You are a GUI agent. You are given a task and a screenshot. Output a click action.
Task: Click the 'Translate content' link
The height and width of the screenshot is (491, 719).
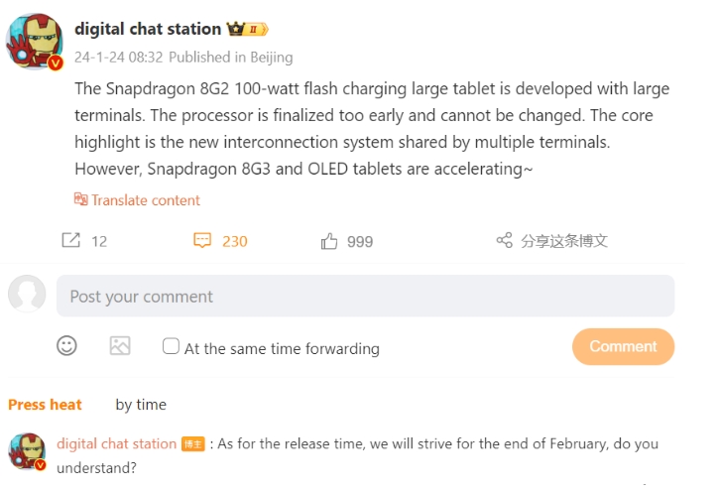click(146, 200)
